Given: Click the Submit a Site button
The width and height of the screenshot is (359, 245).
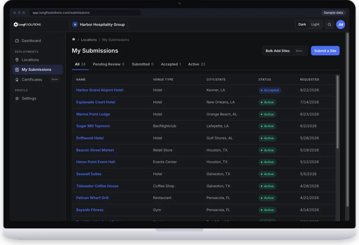Looking at the screenshot, I should point(325,51).
